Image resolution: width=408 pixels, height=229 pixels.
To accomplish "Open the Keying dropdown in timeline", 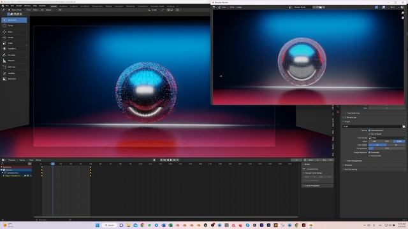I will [x=23, y=160].
